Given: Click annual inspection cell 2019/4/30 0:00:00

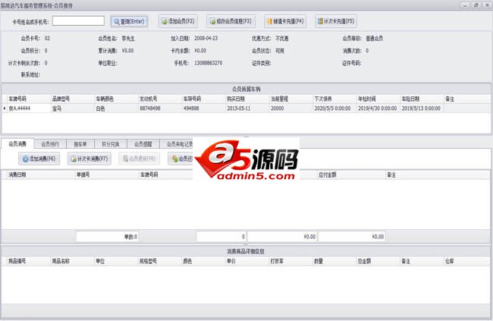Looking at the screenshot, I should click(378, 109).
